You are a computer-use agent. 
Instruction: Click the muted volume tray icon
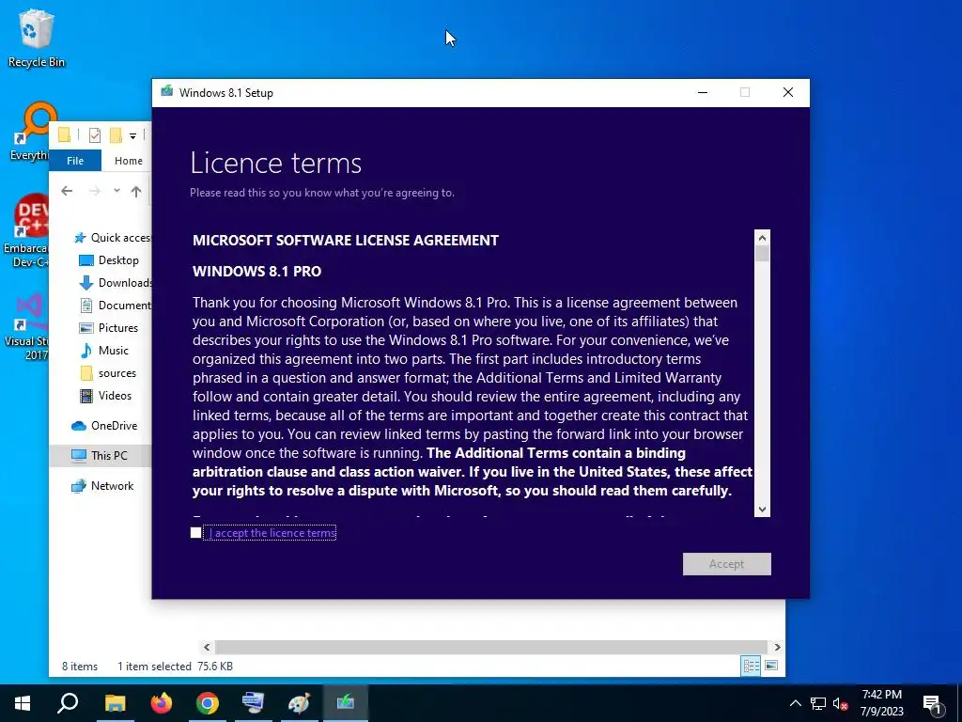click(x=840, y=703)
